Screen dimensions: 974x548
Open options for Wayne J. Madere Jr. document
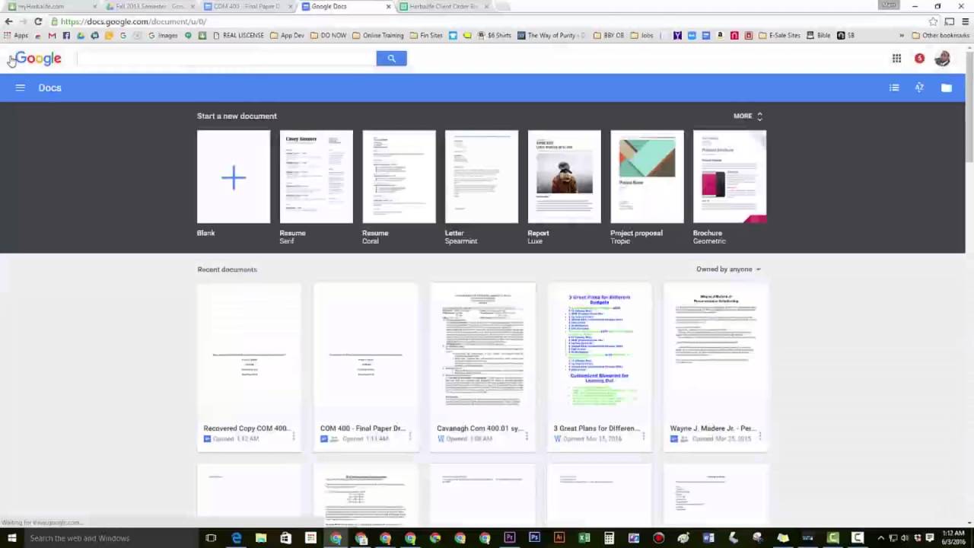759,437
